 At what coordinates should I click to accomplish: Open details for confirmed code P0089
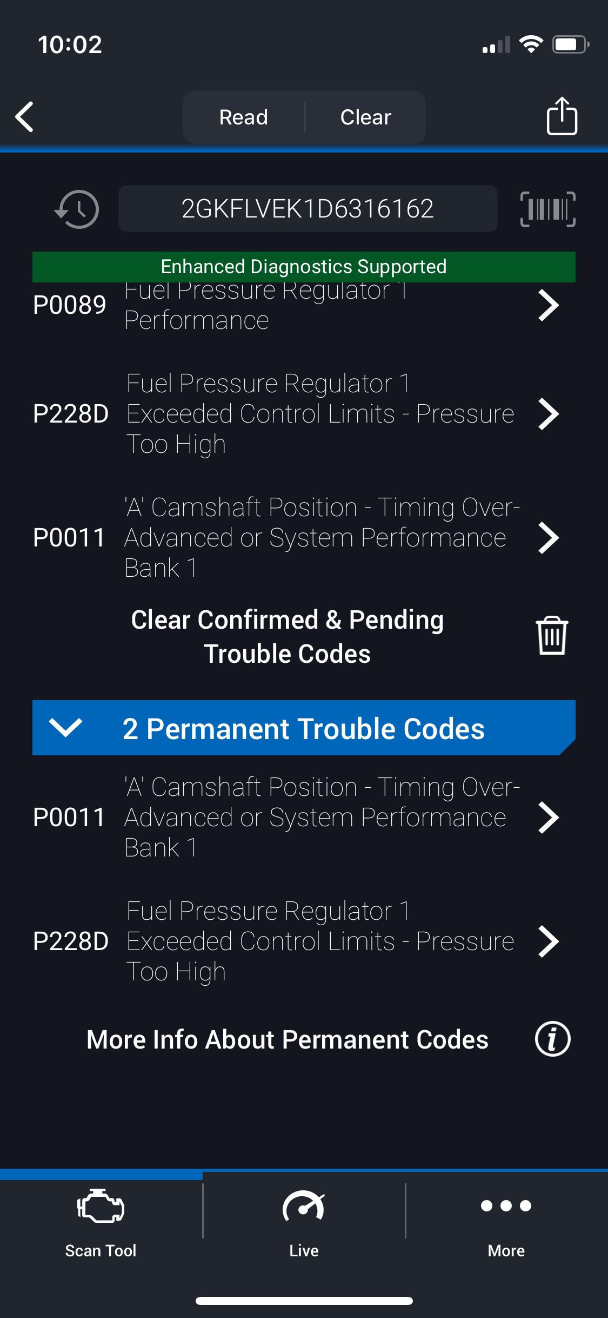point(548,306)
